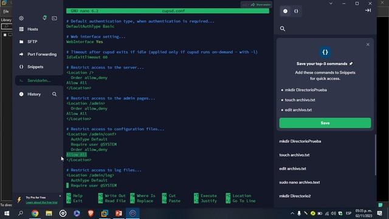Switch to snippets tab in right panel
Screen dimensions: 389x219
(x=296, y=11)
